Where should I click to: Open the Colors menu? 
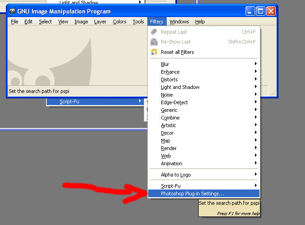[119, 22]
